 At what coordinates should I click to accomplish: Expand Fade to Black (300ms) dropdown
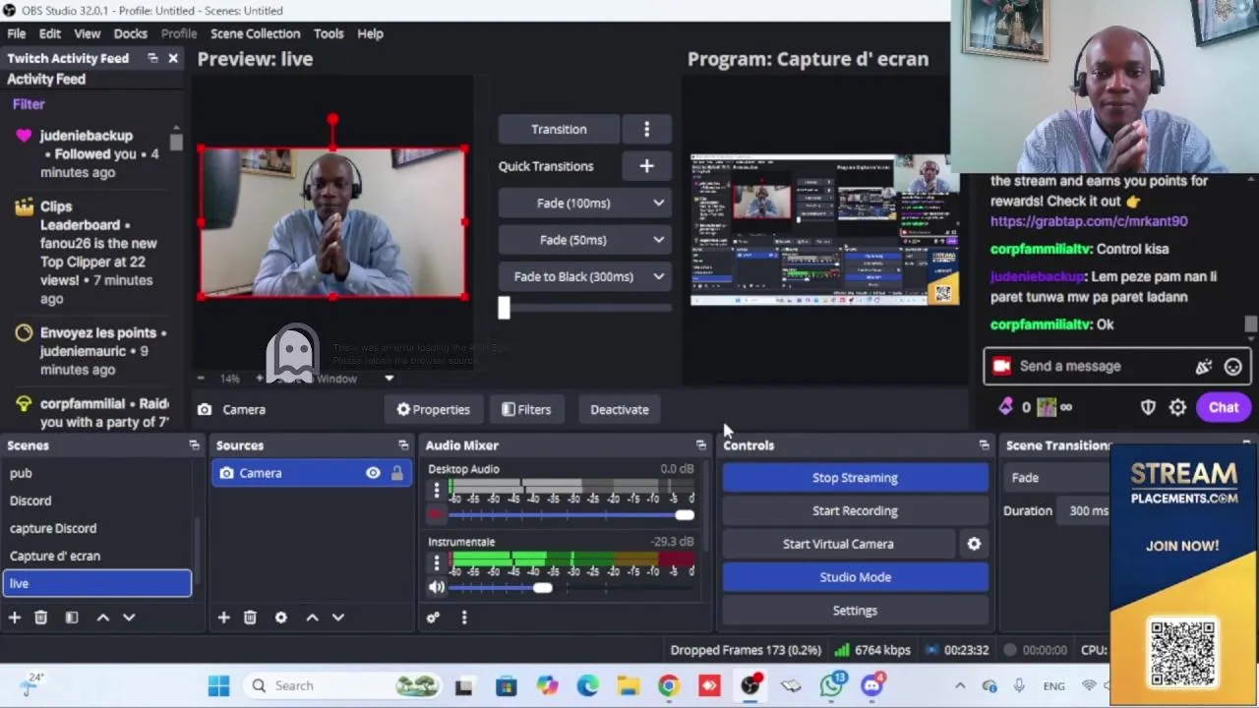pyautogui.click(x=658, y=276)
